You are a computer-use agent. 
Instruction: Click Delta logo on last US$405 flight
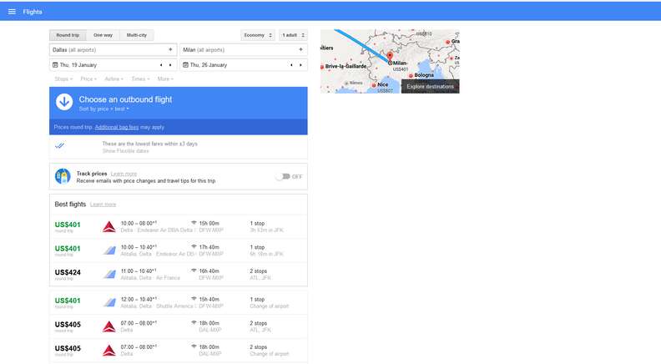[109, 351]
